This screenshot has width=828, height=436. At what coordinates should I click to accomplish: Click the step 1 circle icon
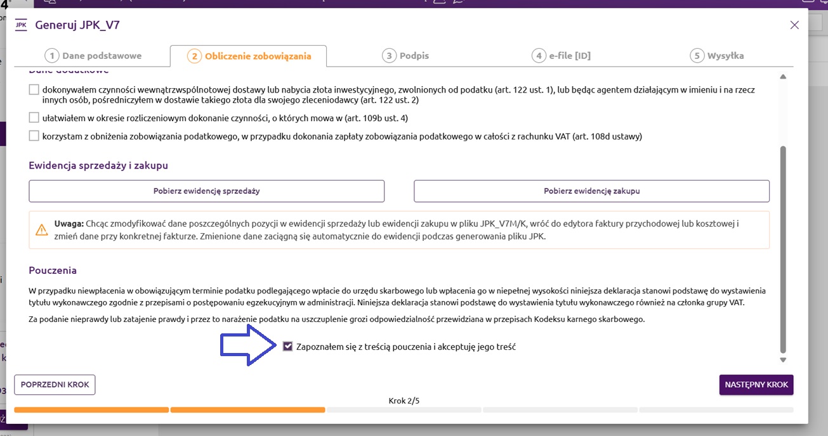[51, 56]
